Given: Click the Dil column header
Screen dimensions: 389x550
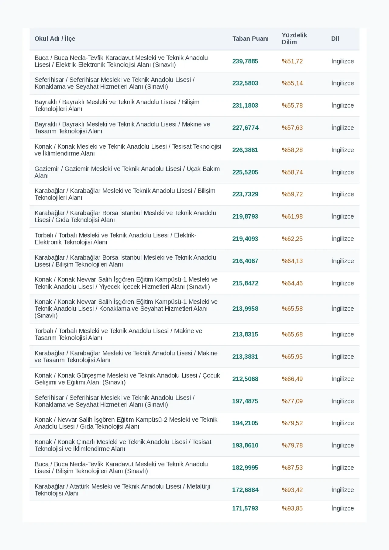Looking at the screenshot, I should [x=335, y=39].
